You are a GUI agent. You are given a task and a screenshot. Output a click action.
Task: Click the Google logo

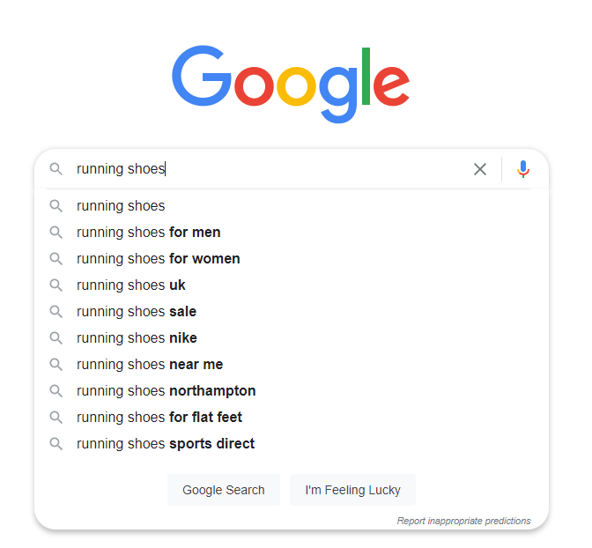tap(291, 84)
